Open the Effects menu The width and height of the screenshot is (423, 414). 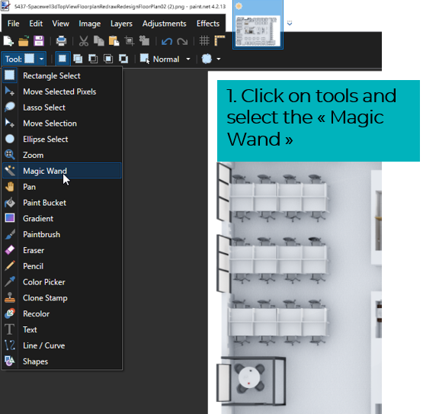pos(208,24)
